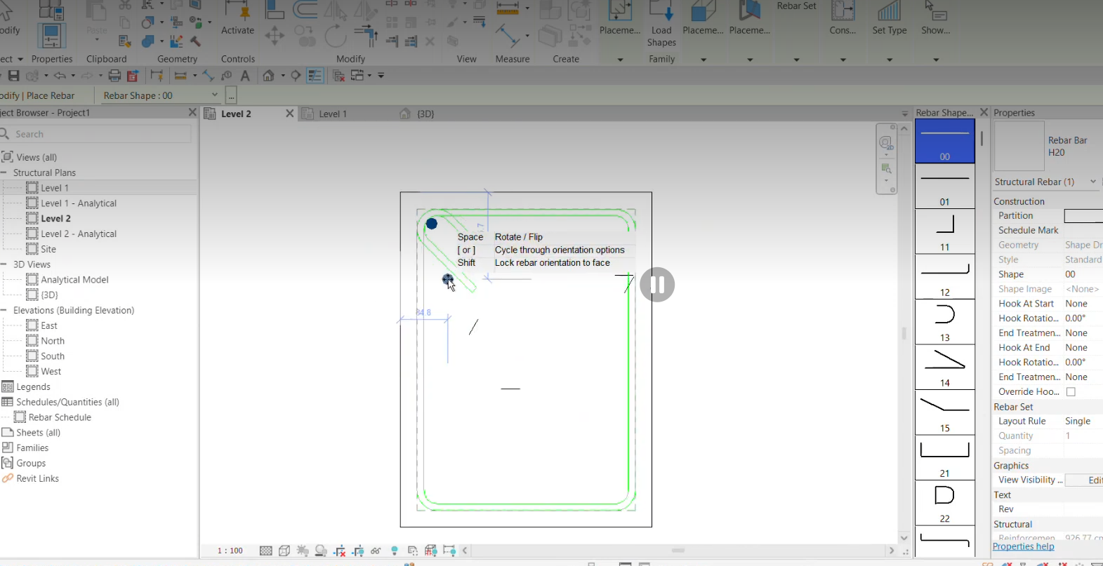Click the pause button on the canvas
The image size is (1103, 566).
(x=657, y=285)
